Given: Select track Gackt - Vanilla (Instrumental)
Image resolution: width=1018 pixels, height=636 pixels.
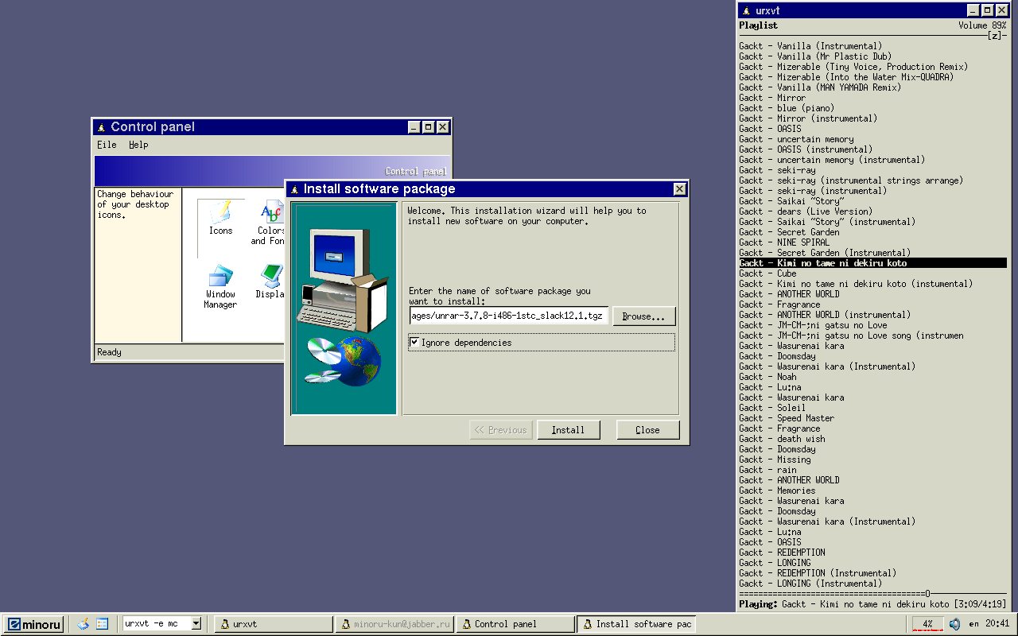Looking at the screenshot, I should click(x=810, y=46).
